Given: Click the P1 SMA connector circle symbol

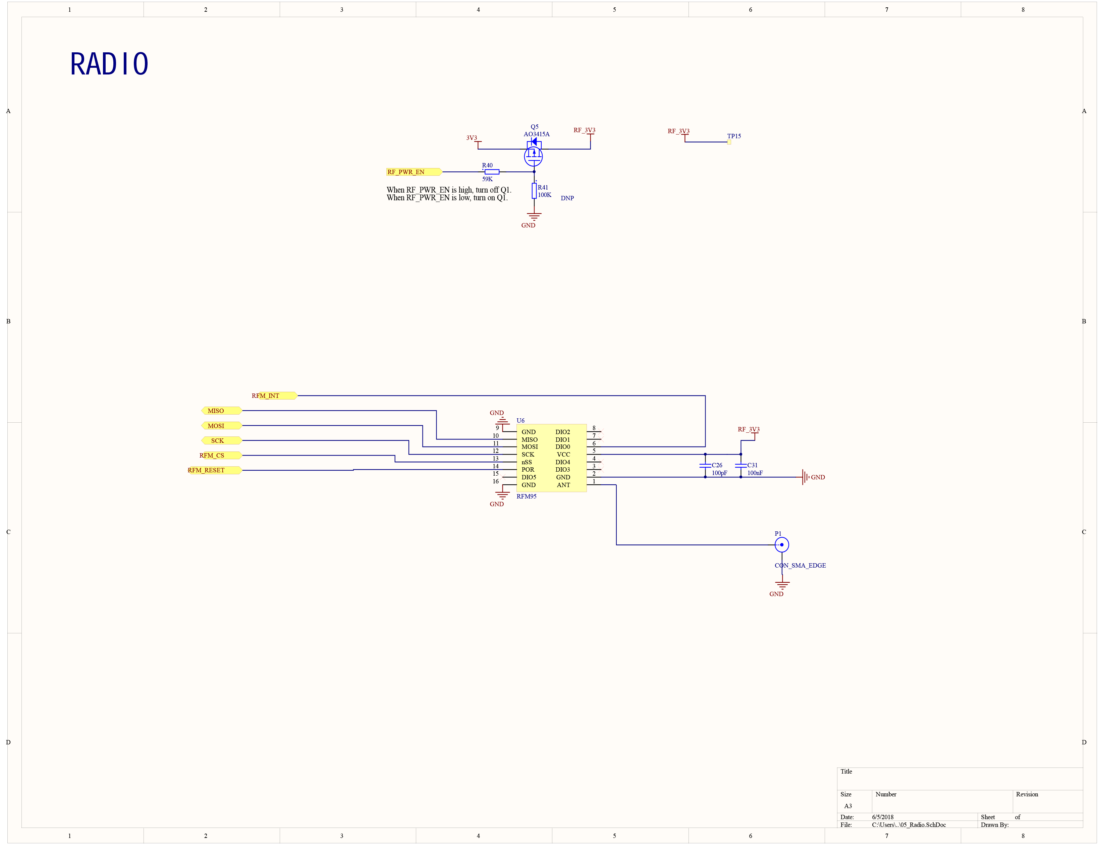Looking at the screenshot, I should point(781,545).
